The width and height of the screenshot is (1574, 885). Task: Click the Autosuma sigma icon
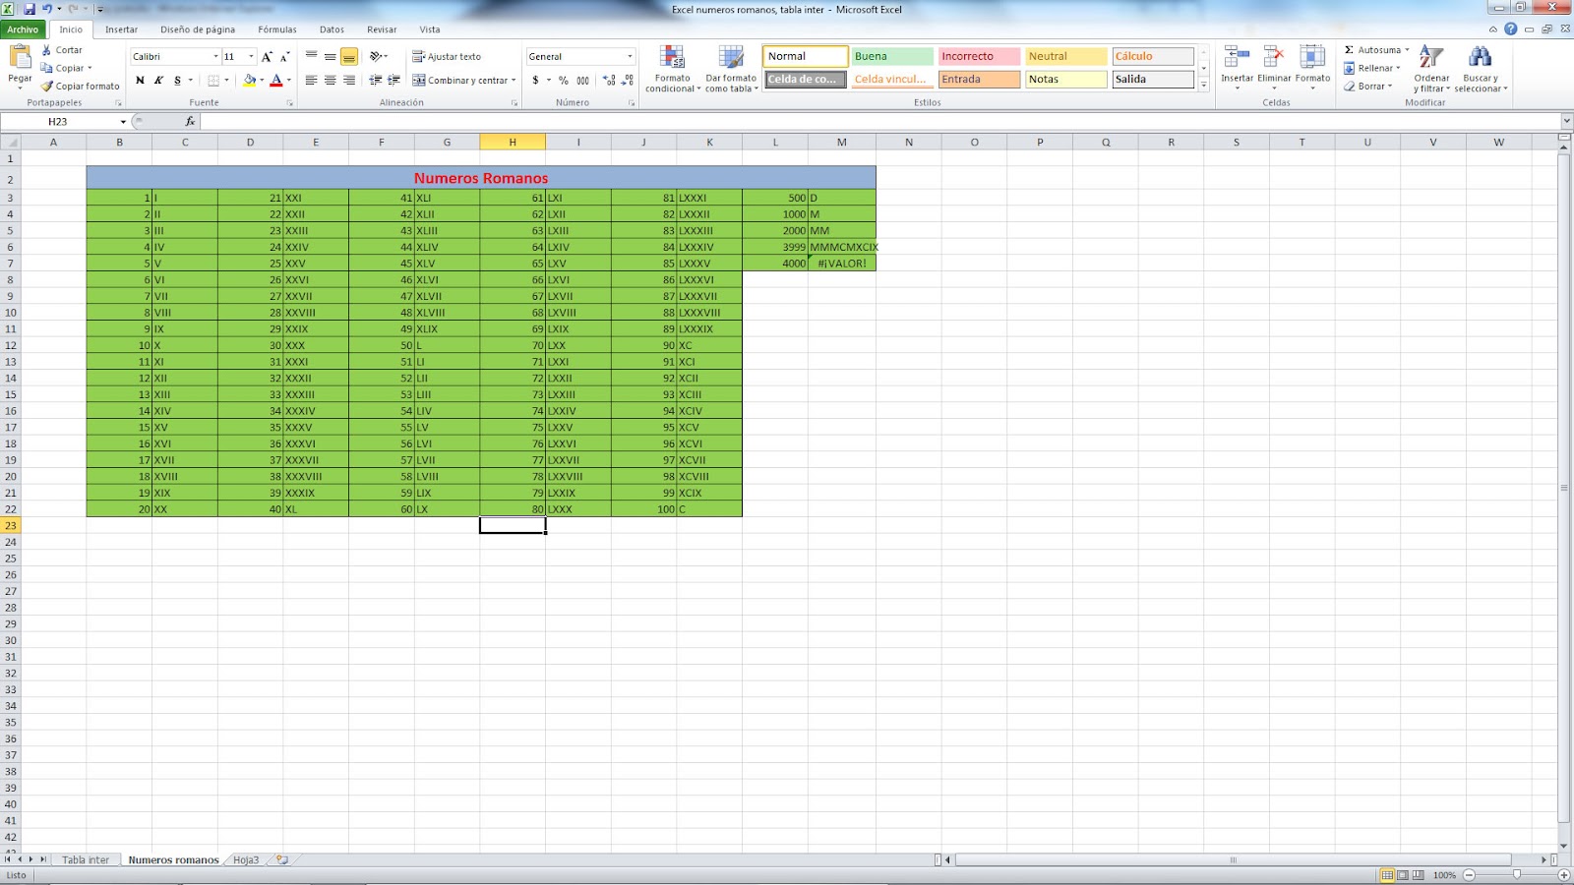pyautogui.click(x=1349, y=50)
